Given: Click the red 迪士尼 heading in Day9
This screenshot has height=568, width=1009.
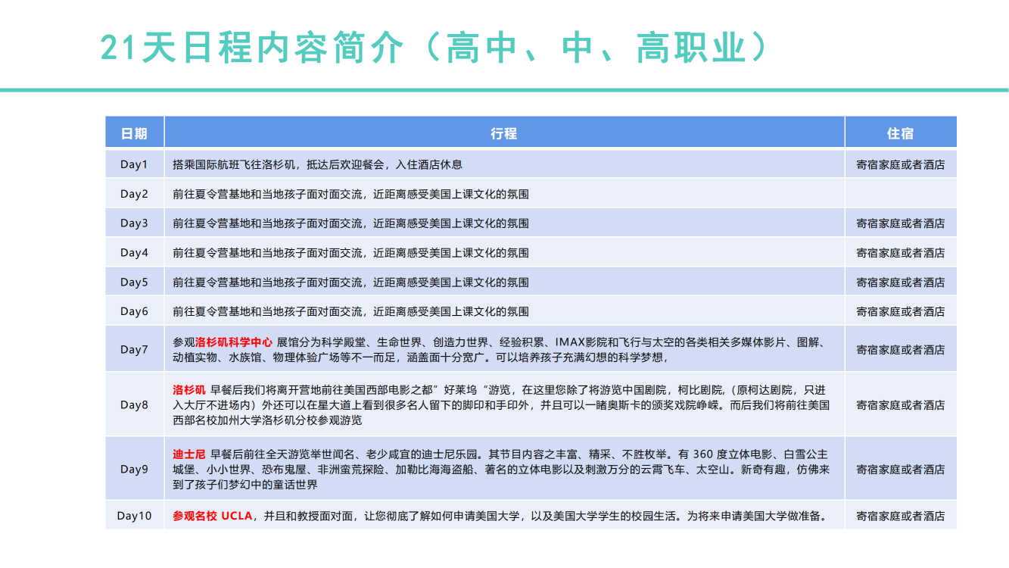Looking at the screenshot, I should click(x=189, y=454).
